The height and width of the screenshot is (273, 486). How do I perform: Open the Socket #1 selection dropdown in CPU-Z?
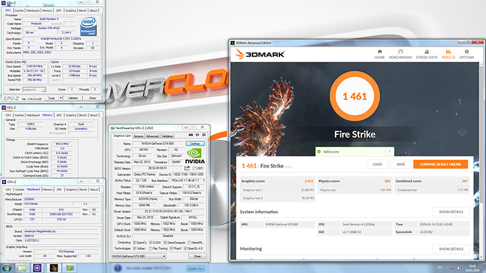tap(34, 90)
